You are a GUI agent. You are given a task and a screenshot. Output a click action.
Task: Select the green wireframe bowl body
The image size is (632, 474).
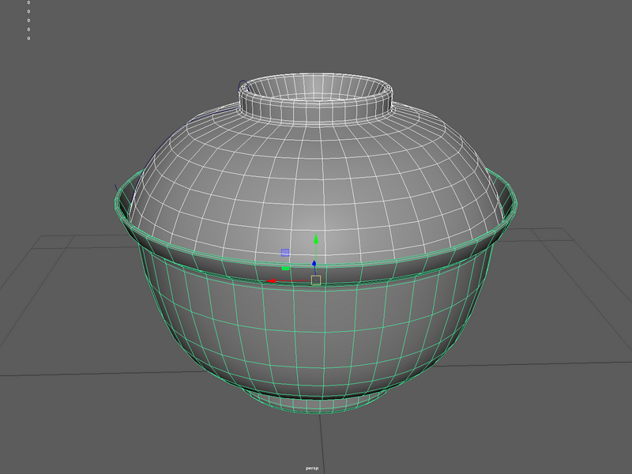[x=314, y=322]
